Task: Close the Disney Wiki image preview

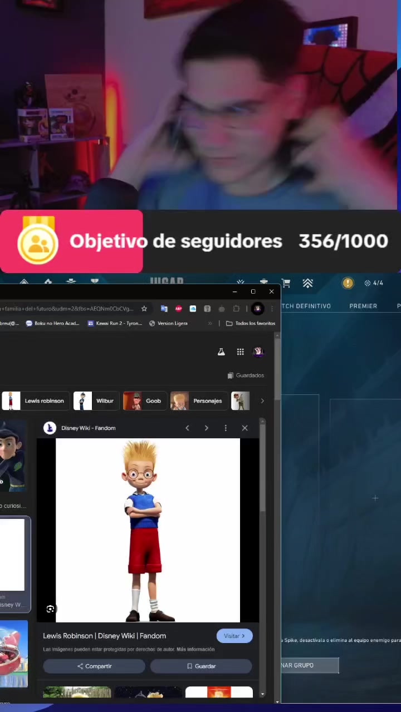Action: pyautogui.click(x=244, y=428)
